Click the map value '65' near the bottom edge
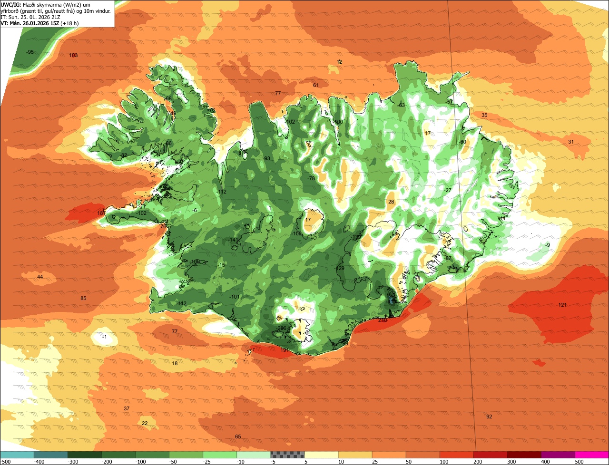The height and width of the screenshot is (465, 609). pos(238,437)
